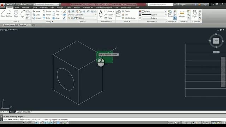Viewport: 226px width, 127px height.
Task: Select the Polyline tool
Action: click(x=9, y=13)
